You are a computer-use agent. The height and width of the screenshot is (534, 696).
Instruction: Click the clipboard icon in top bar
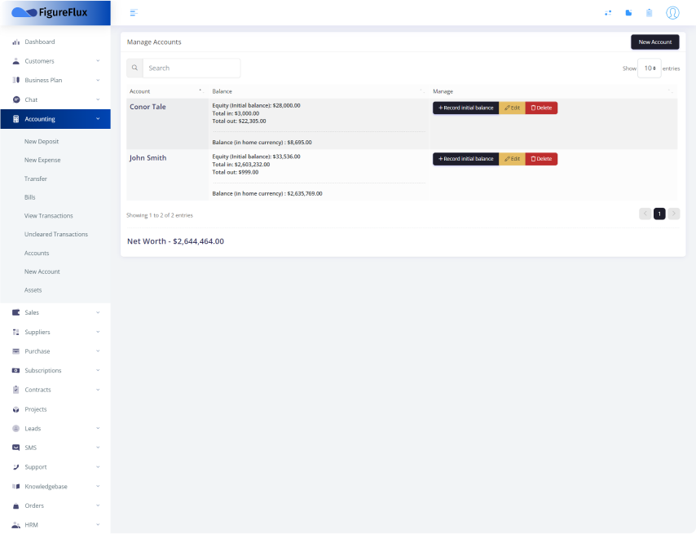[x=650, y=12]
